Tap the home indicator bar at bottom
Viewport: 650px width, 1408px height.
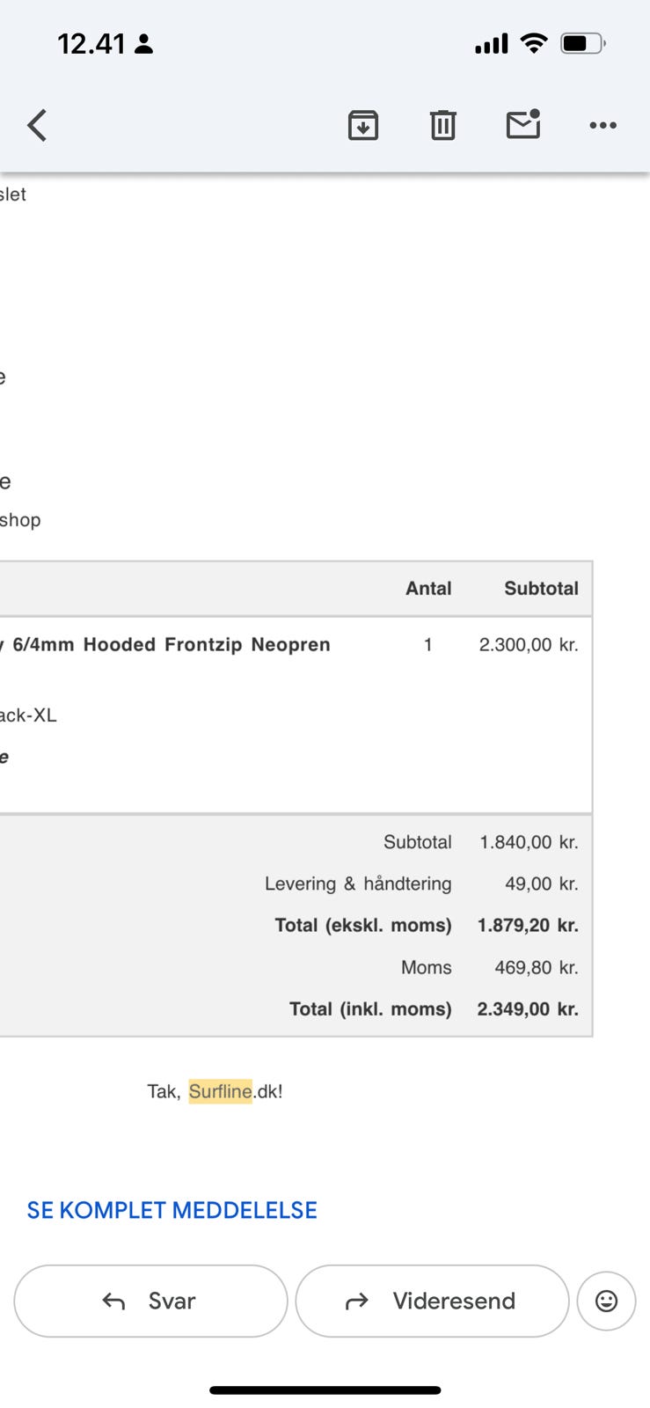[x=325, y=1390]
